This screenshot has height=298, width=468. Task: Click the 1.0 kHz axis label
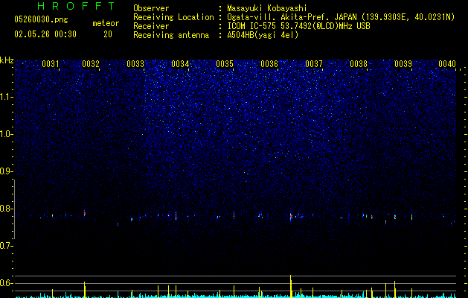click(6, 134)
